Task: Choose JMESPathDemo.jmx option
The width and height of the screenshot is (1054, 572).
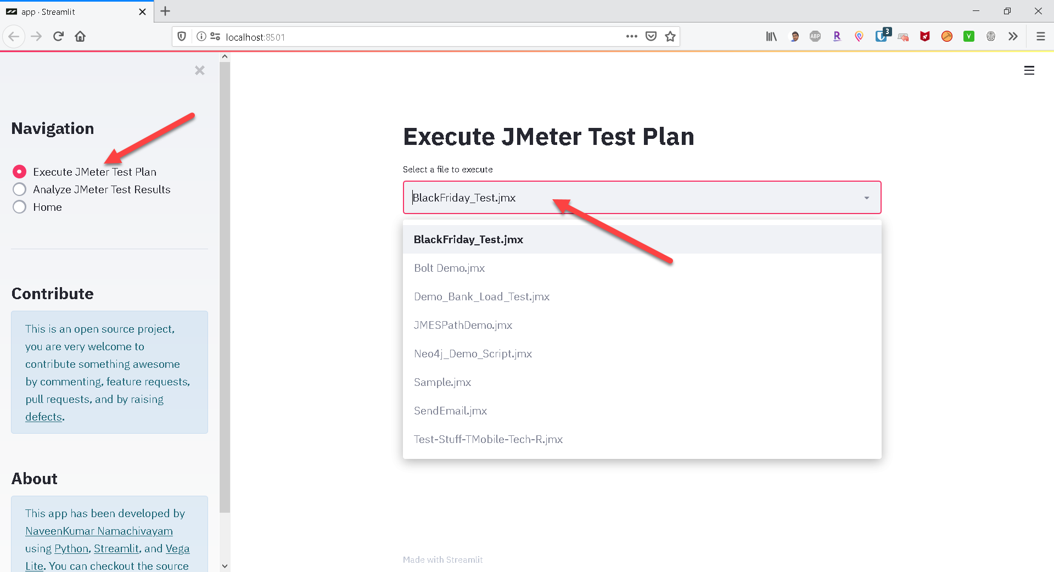Action: pos(642,325)
